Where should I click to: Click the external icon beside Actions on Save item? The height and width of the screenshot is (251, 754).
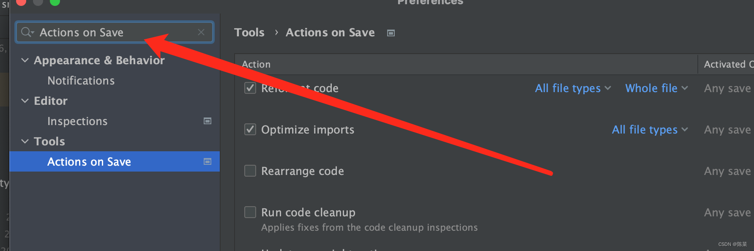coord(208,161)
